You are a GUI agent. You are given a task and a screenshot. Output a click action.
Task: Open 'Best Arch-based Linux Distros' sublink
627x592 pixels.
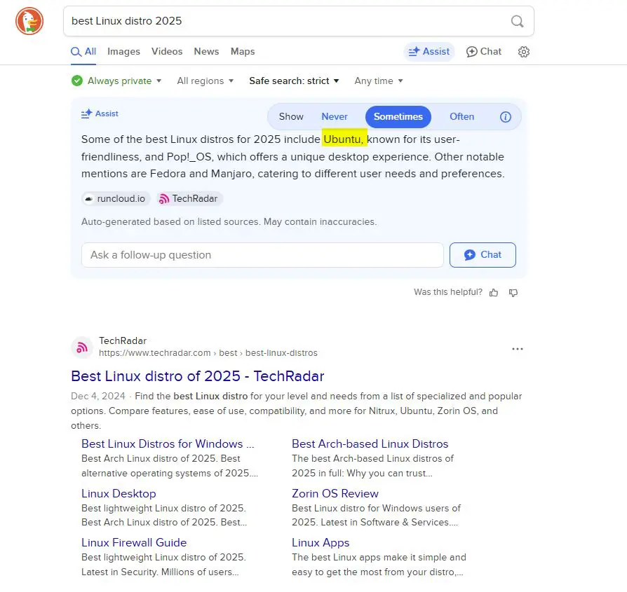[x=370, y=443]
